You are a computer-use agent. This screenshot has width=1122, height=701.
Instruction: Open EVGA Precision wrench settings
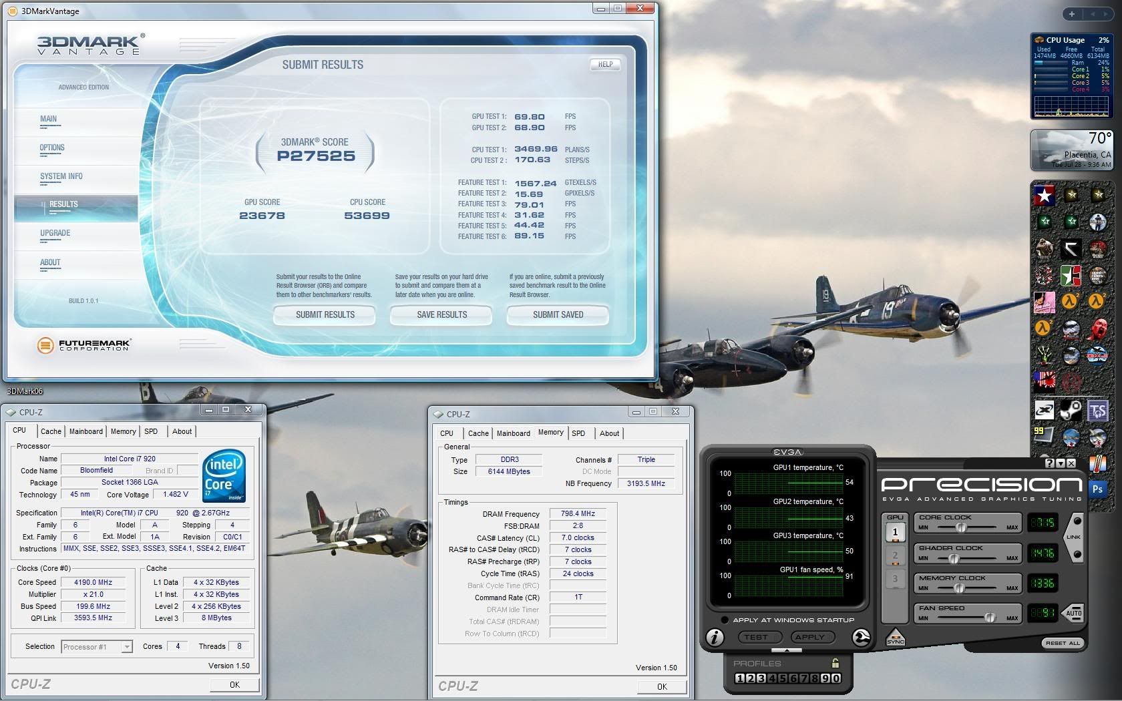point(862,638)
